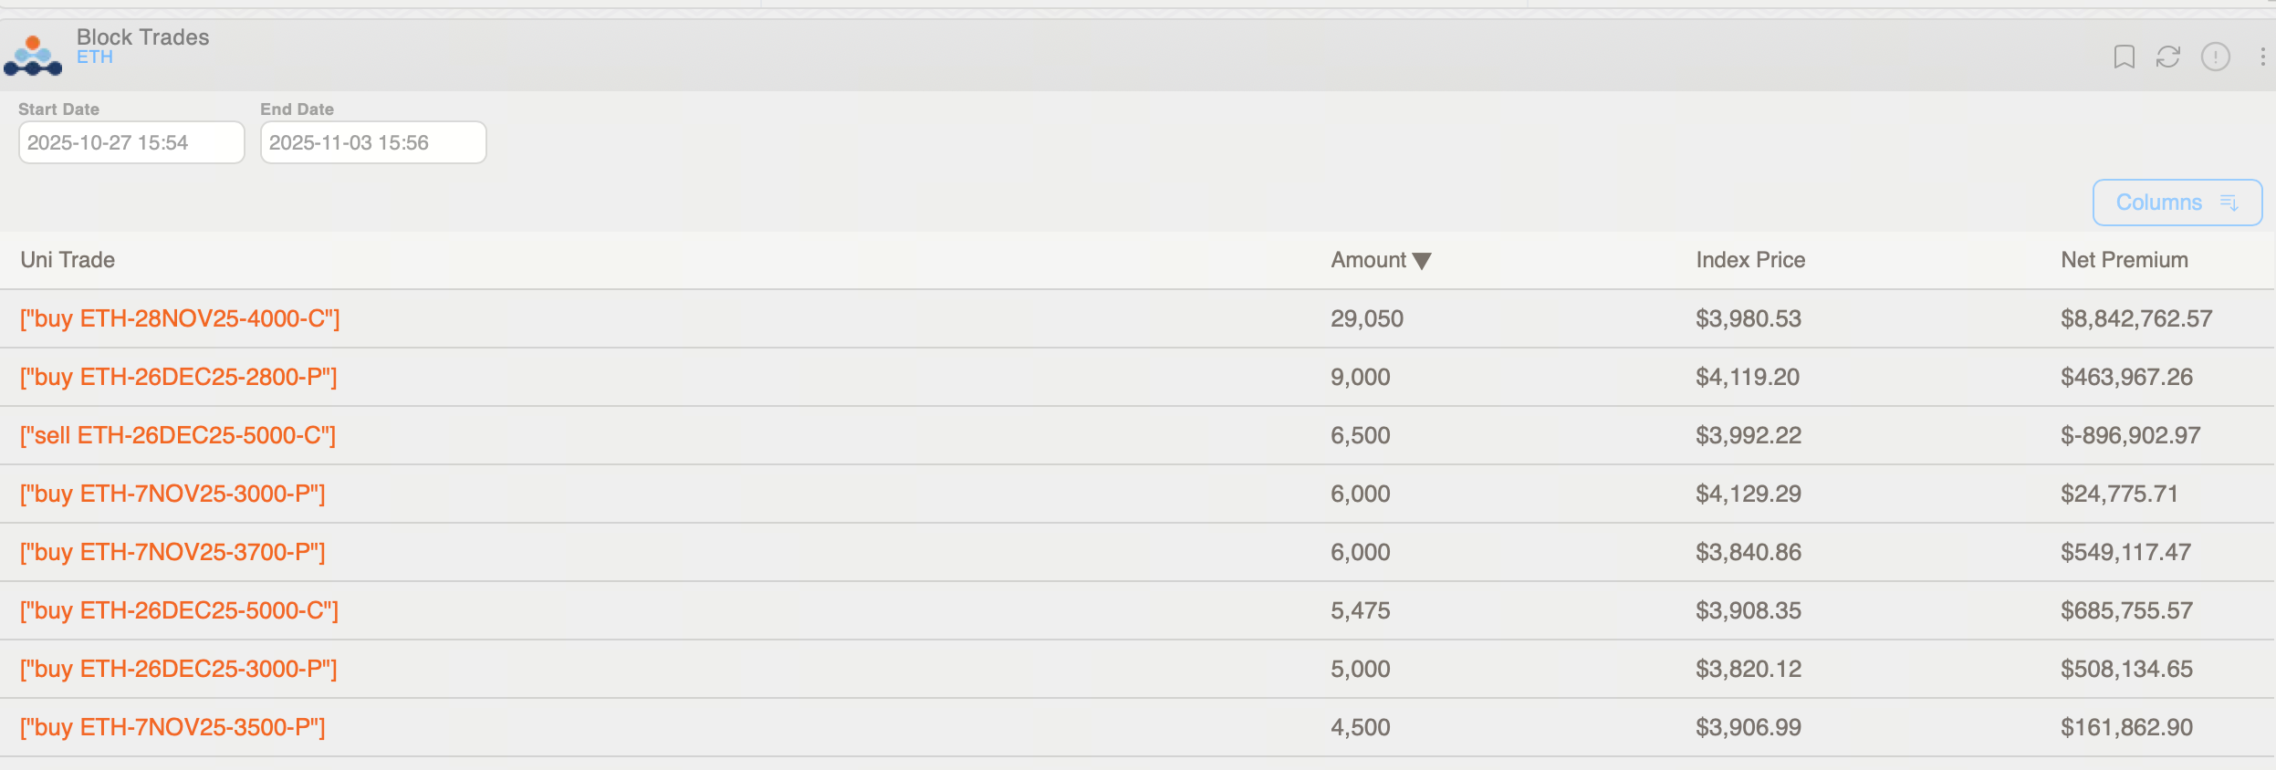This screenshot has width=2276, height=770.
Task: Sort by Net Premium column header
Action: click(x=2124, y=260)
